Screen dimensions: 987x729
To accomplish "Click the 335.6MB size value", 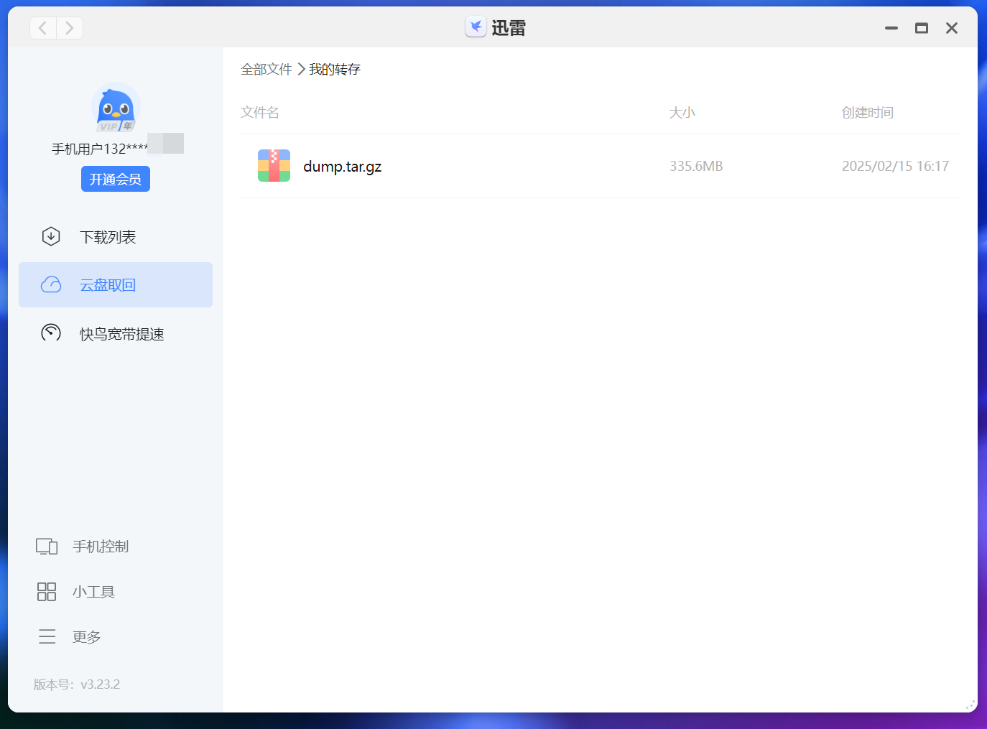I will click(x=696, y=166).
